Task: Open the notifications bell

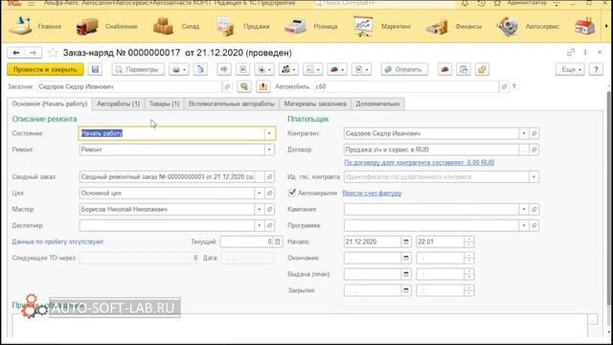Action: [x=465, y=3]
